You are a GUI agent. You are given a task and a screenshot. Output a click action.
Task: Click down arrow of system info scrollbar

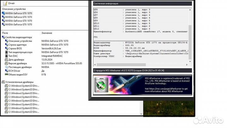[x=190, y=61]
